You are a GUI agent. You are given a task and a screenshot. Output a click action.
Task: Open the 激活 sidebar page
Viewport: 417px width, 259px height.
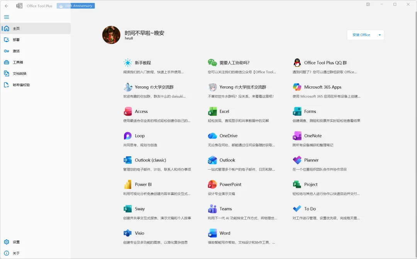coord(36,51)
